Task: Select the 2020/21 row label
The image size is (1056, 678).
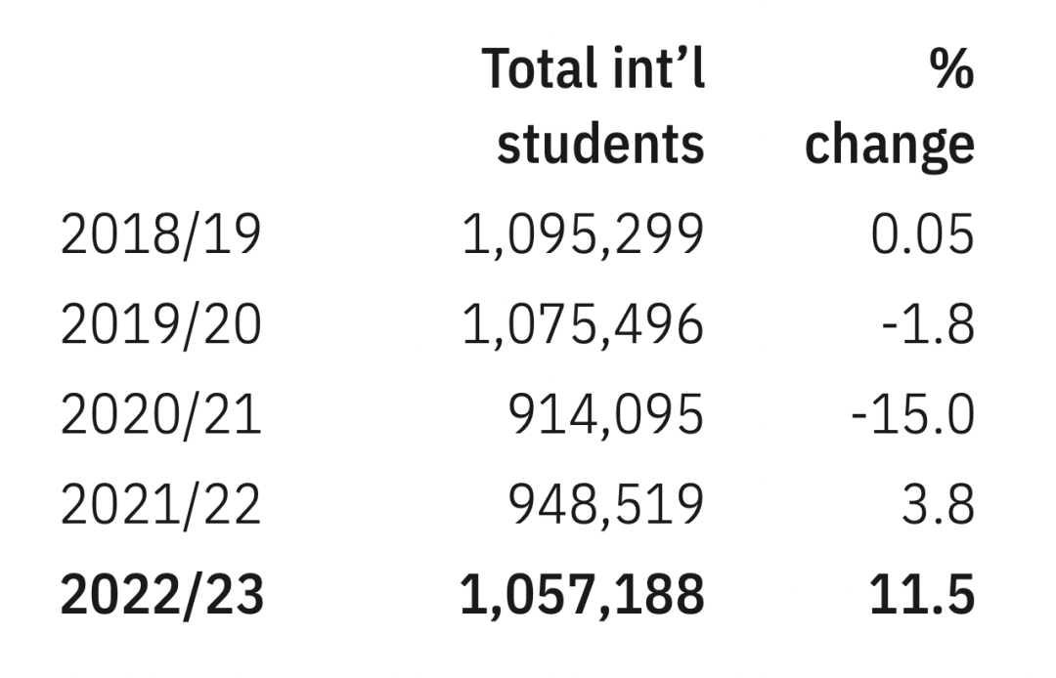Action: click(161, 414)
